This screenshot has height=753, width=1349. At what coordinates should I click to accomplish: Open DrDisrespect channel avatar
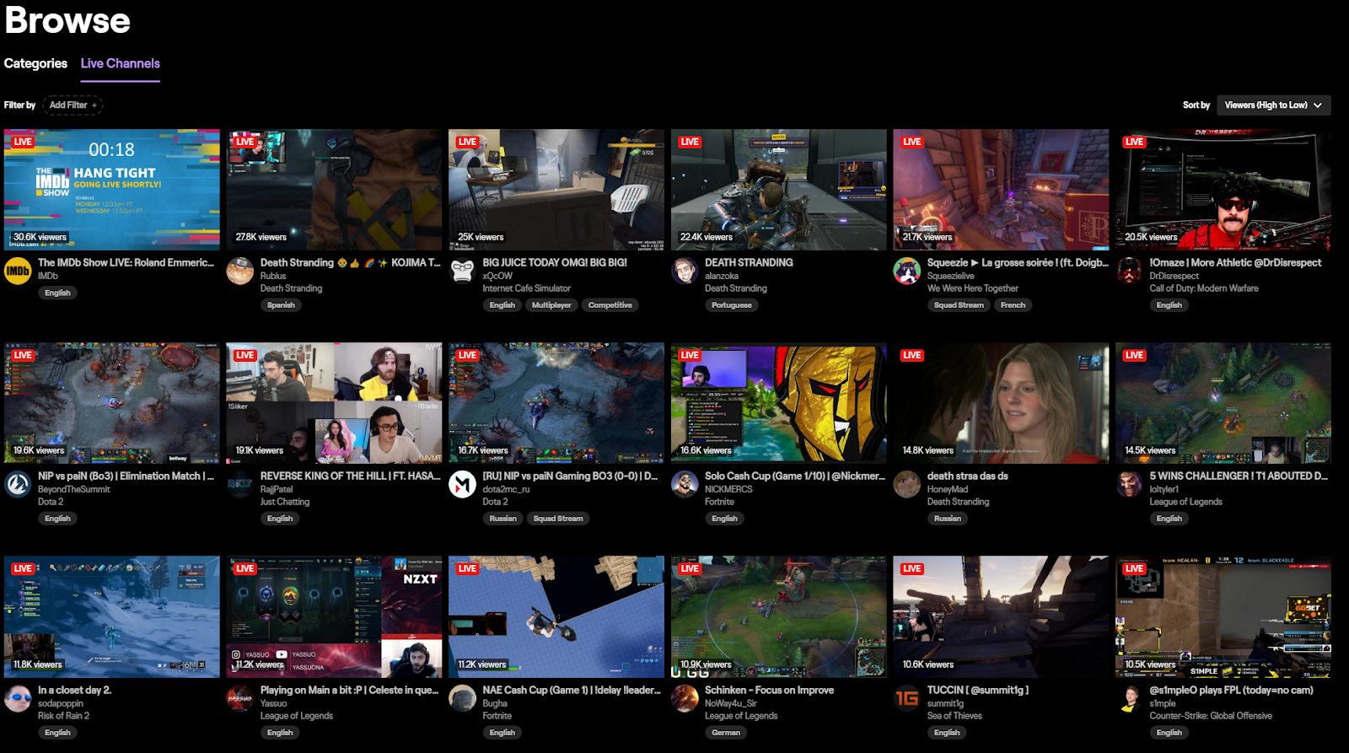point(1129,272)
